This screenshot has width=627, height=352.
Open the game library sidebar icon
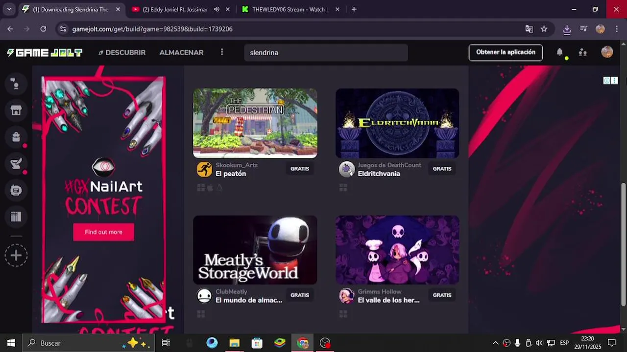click(x=16, y=217)
